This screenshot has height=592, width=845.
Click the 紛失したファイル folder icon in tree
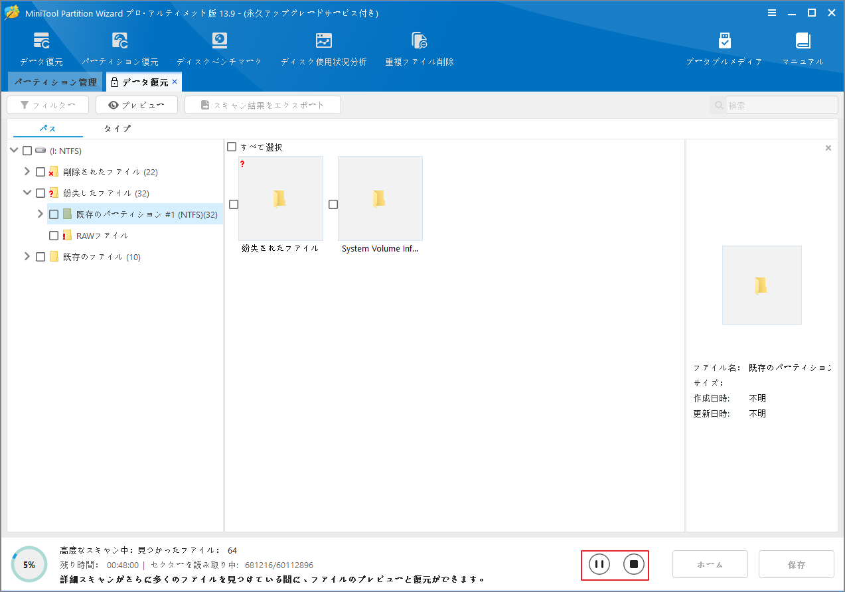click(x=54, y=193)
